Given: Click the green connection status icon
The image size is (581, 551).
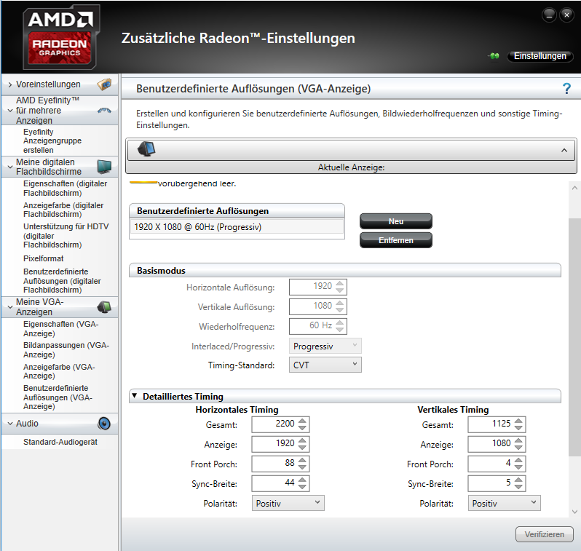Looking at the screenshot, I should [x=494, y=56].
